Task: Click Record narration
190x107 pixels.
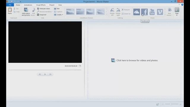Action: click(x=44, y=12)
